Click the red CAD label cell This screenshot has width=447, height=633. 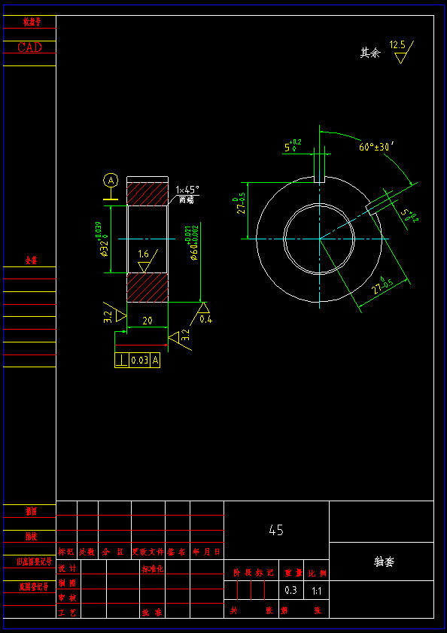[x=29, y=47]
